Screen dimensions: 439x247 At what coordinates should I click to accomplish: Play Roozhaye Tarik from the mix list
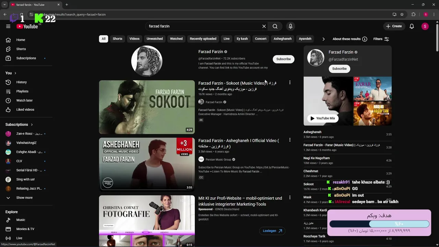pyautogui.click(x=347, y=238)
